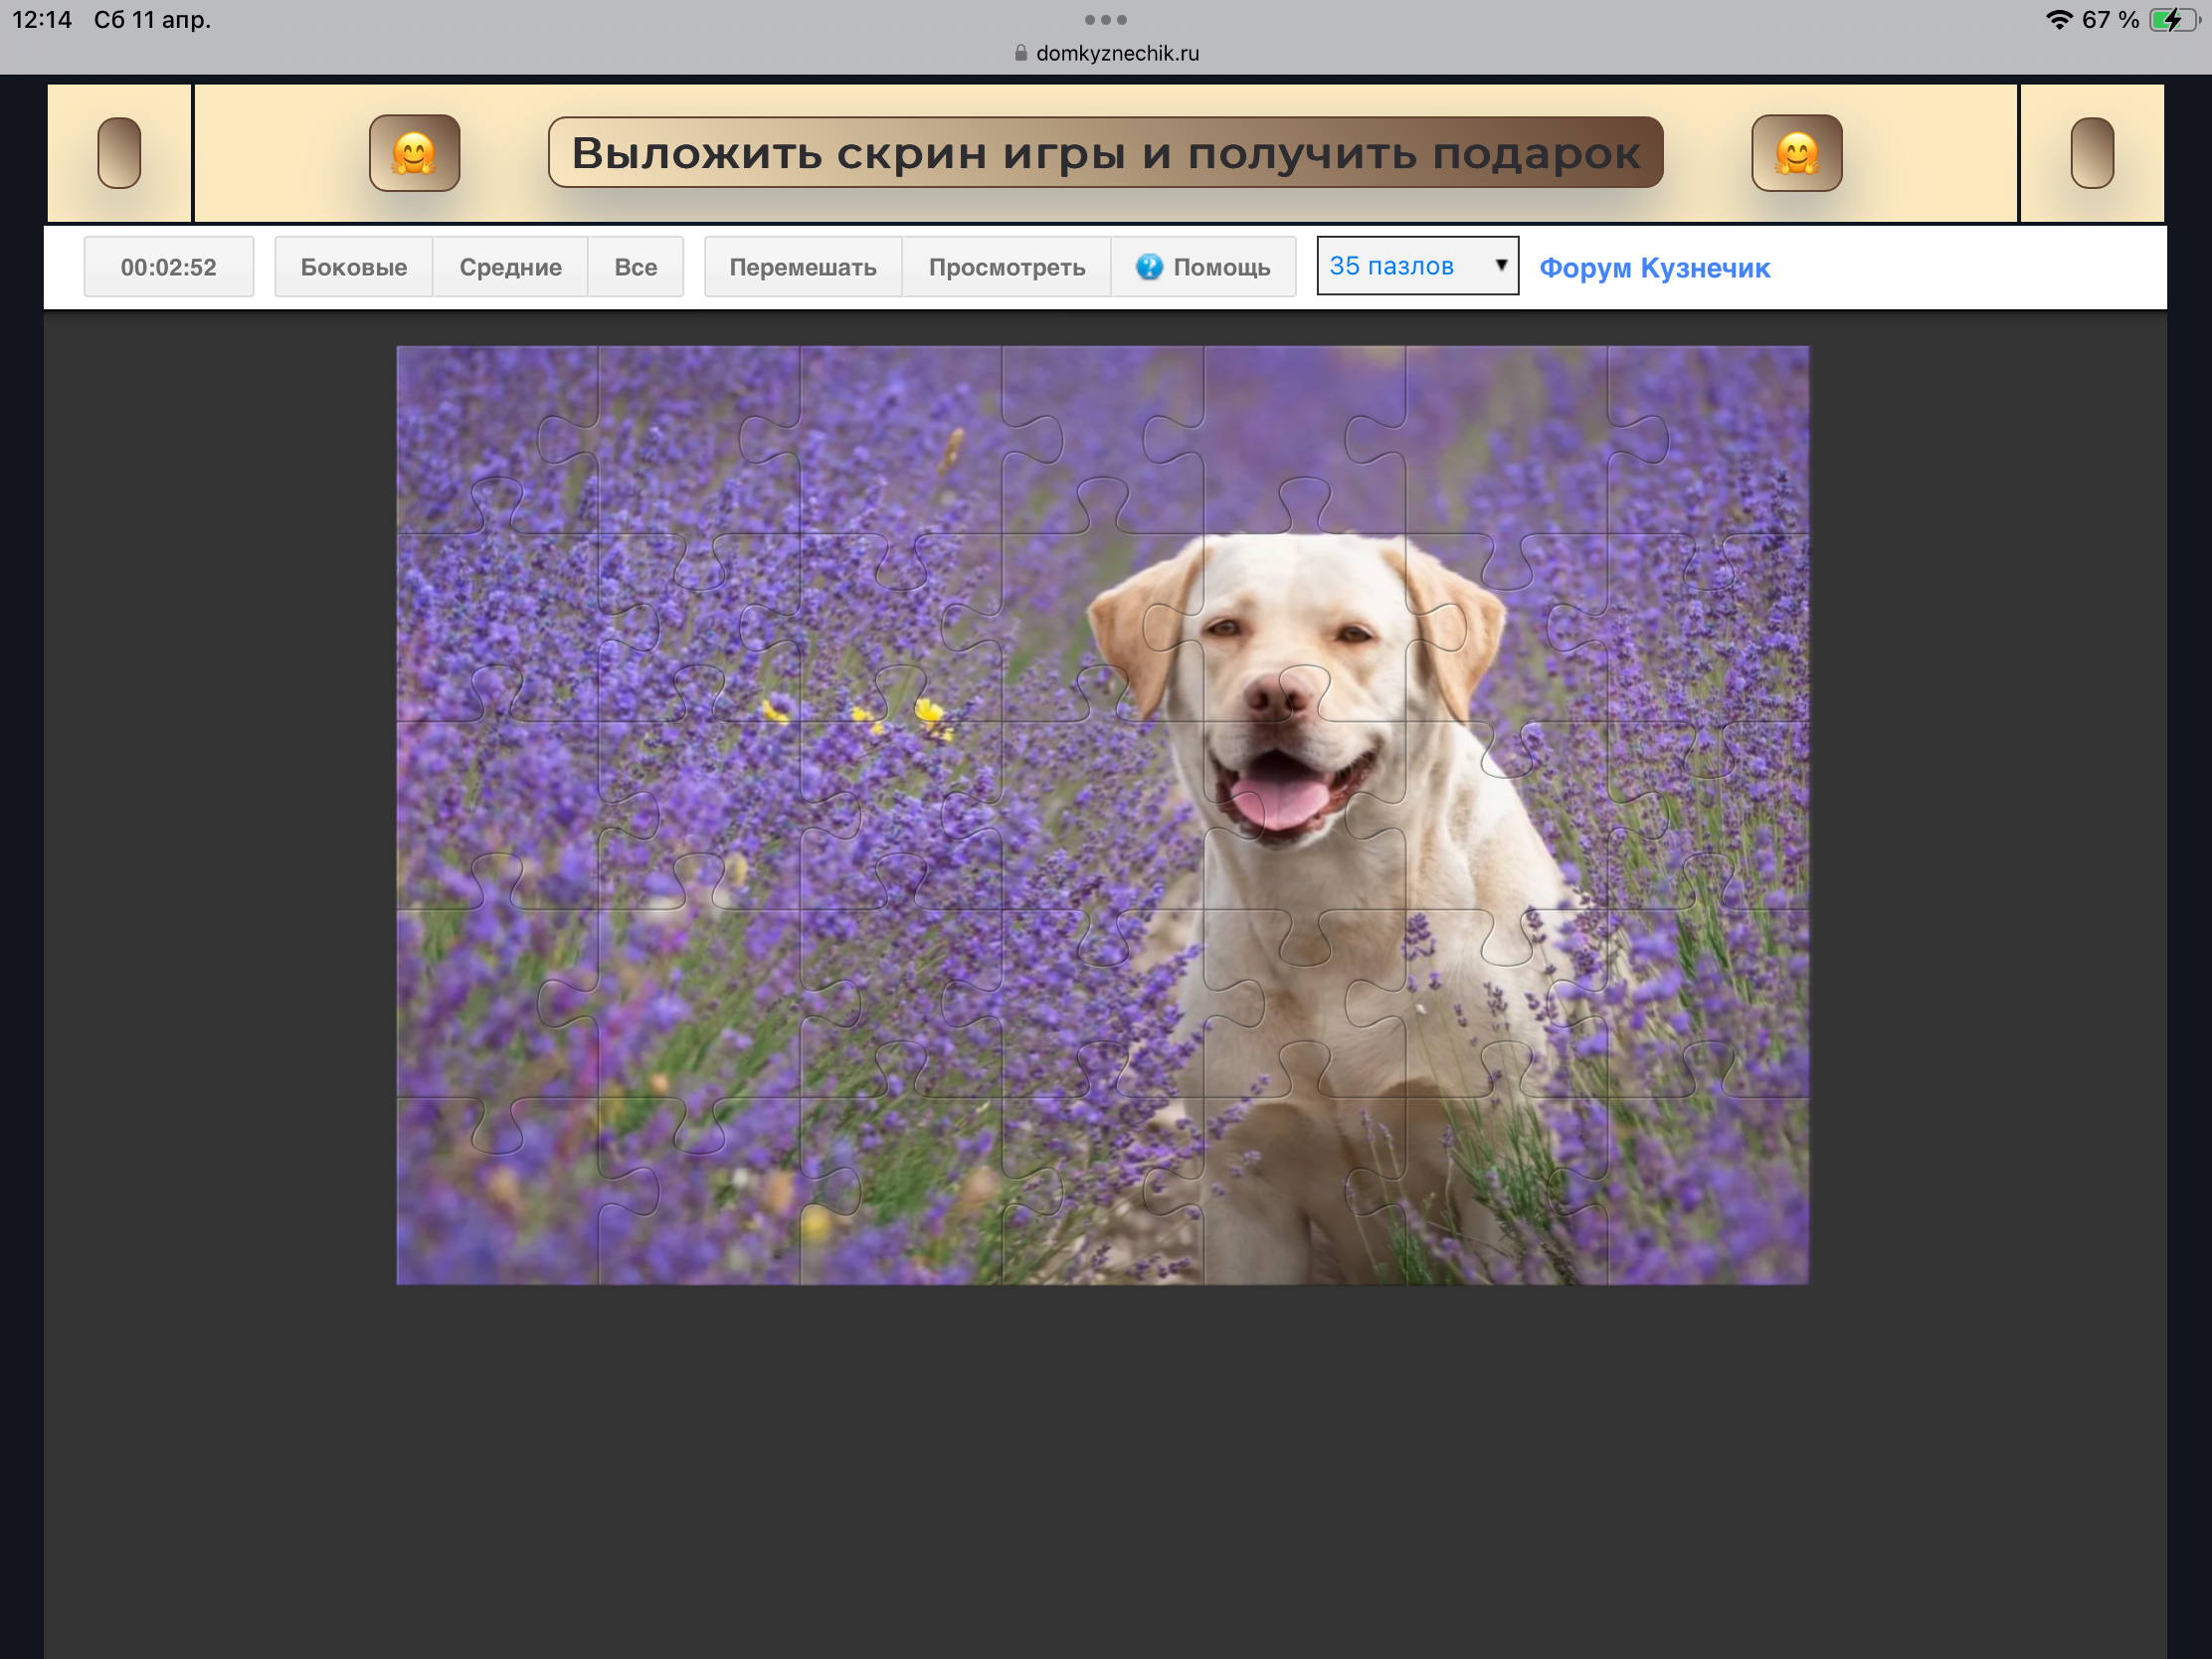Image resolution: width=2212 pixels, height=1659 pixels.
Task: Tap the Wi-Fi icon in status bar
Action: [2058, 20]
